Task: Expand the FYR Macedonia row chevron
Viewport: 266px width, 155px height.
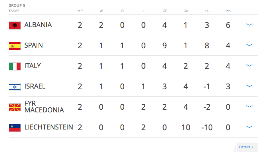Action: (249, 107)
